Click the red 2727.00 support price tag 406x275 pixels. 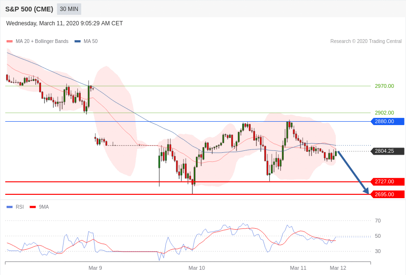388,181
